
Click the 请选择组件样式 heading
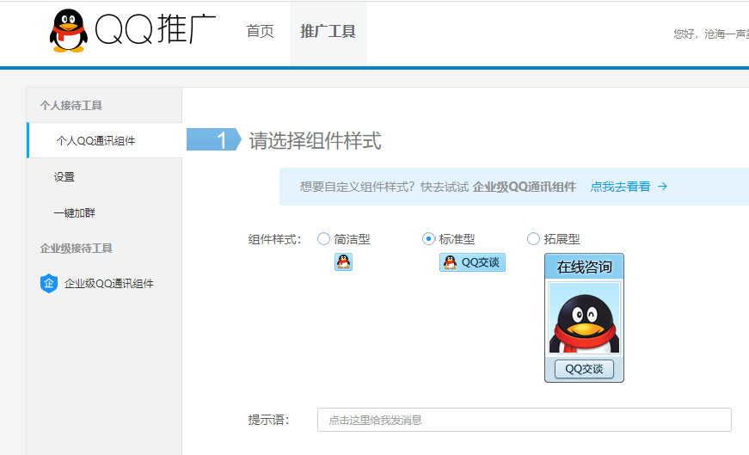(316, 140)
